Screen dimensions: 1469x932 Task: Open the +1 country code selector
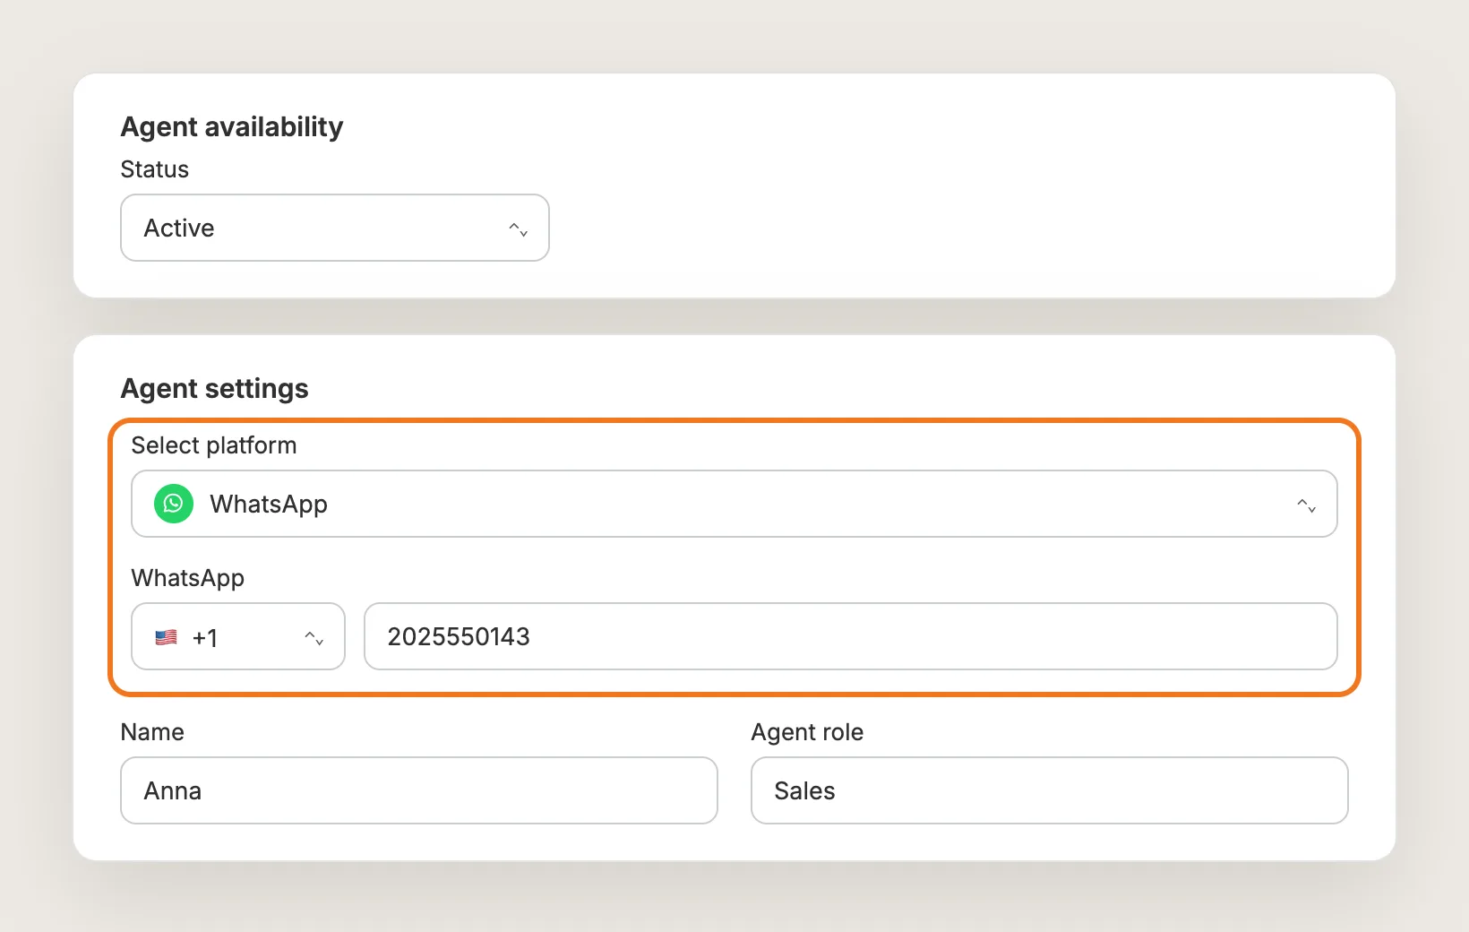click(x=238, y=636)
